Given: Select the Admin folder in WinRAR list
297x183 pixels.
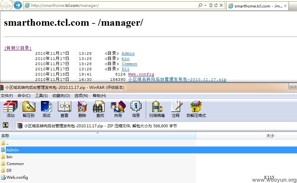Looking at the screenshot, I should (x=148, y=150).
